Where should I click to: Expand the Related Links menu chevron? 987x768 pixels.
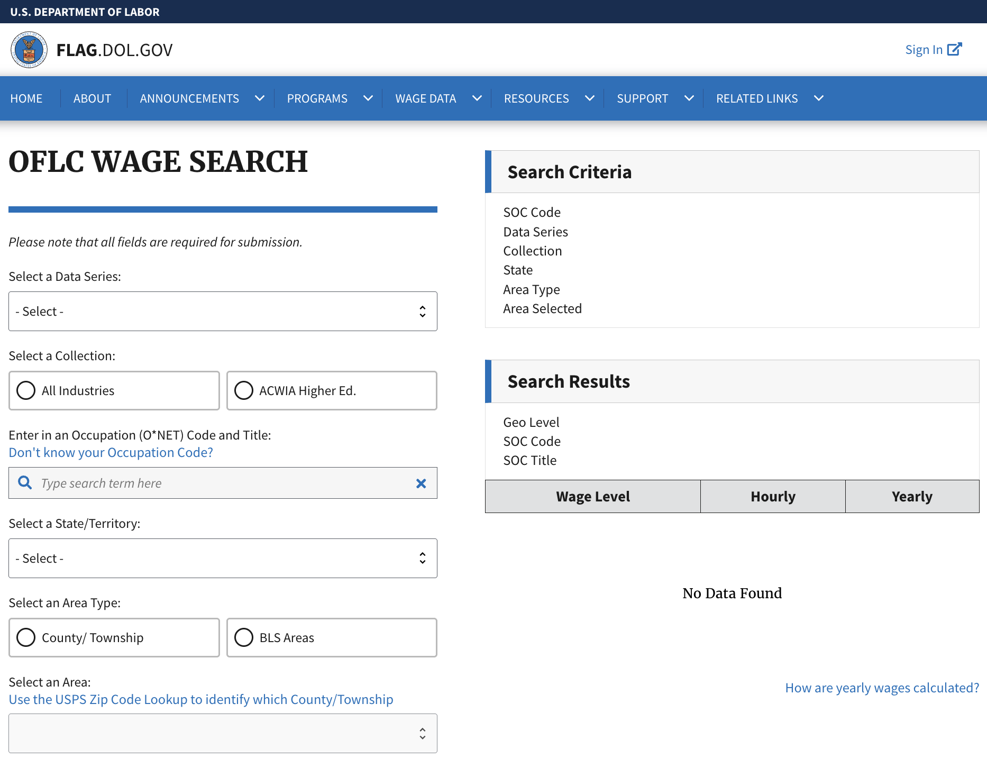[818, 98]
